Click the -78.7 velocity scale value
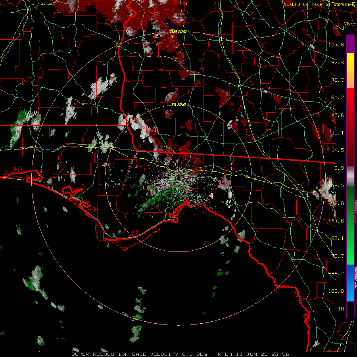The height and width of the screenshot is (357, 357). pos(336,256)
